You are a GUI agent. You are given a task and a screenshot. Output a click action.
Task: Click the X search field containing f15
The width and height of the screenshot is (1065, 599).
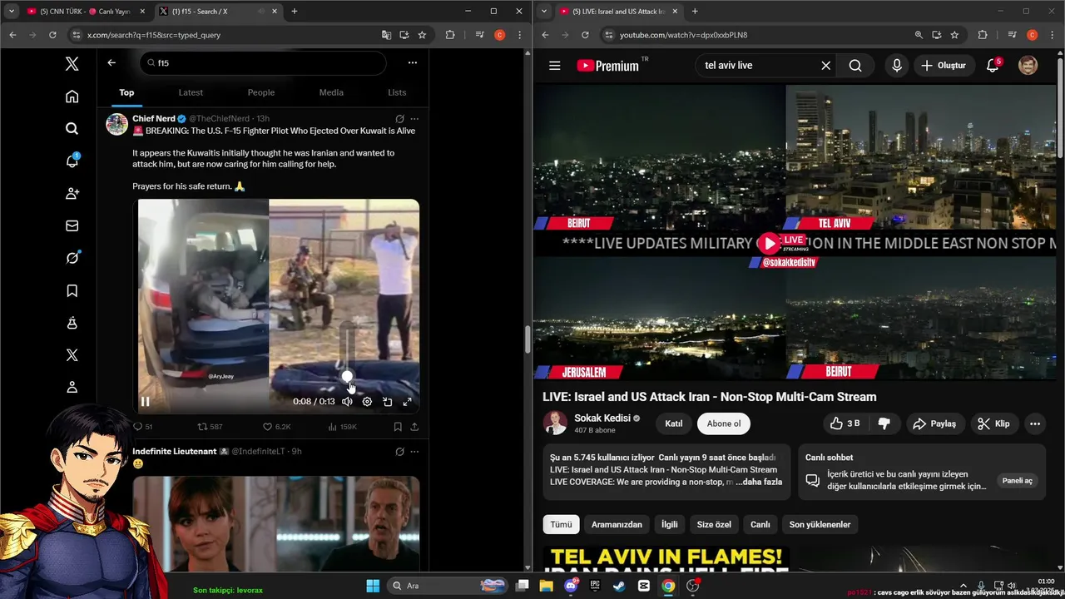(x=262, y=62)
